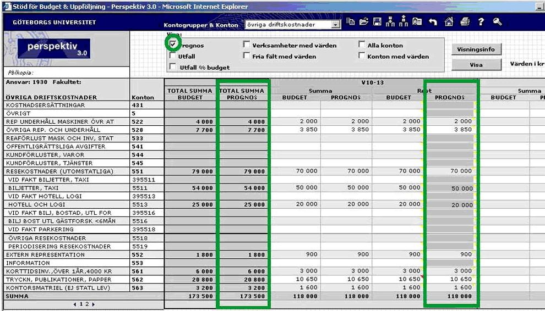
Task: Open the folder icon in the toolbar
Action: click(363, 22)
